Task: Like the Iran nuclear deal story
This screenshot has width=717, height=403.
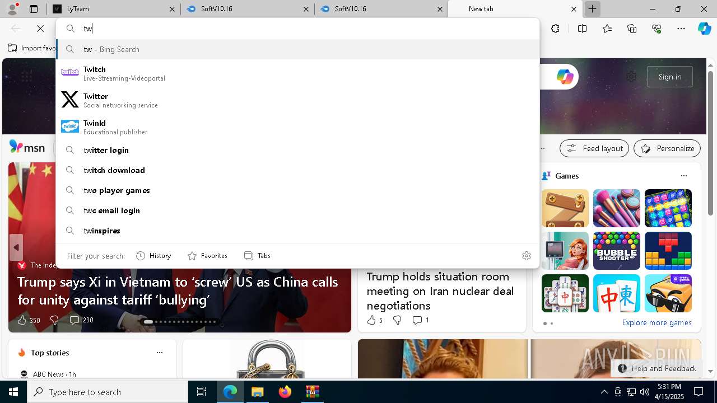Action: [371, 320]
